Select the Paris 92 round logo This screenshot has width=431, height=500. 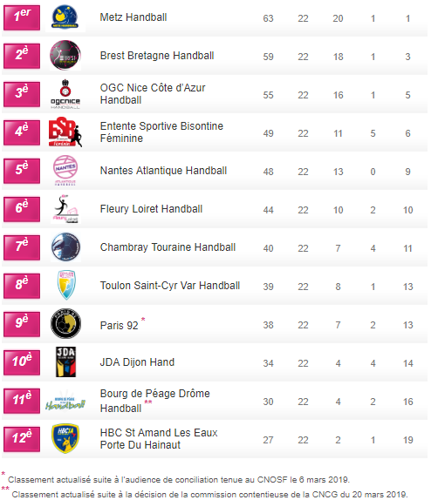point(65,324)
